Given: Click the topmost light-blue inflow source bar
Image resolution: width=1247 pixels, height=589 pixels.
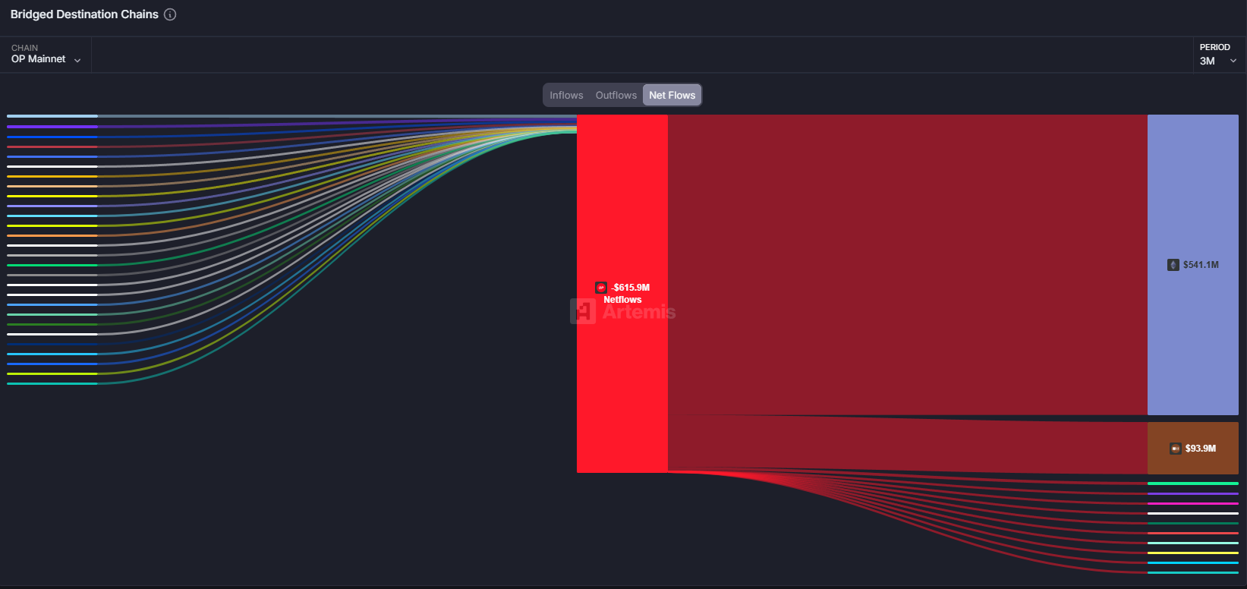Looking at the screenshot, I should click(x=52, y=116).
